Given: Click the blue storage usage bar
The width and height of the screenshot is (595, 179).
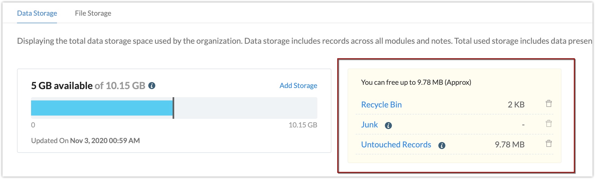Looking at the screenshot, I should (101, 108).
